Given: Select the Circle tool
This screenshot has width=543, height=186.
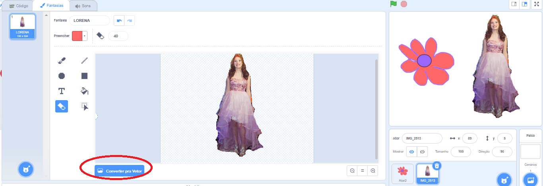Looking at the screenshot, I should (62, 76).
